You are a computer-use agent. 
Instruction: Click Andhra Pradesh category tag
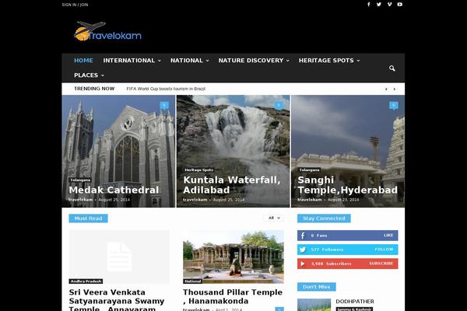tap(86, 281)
